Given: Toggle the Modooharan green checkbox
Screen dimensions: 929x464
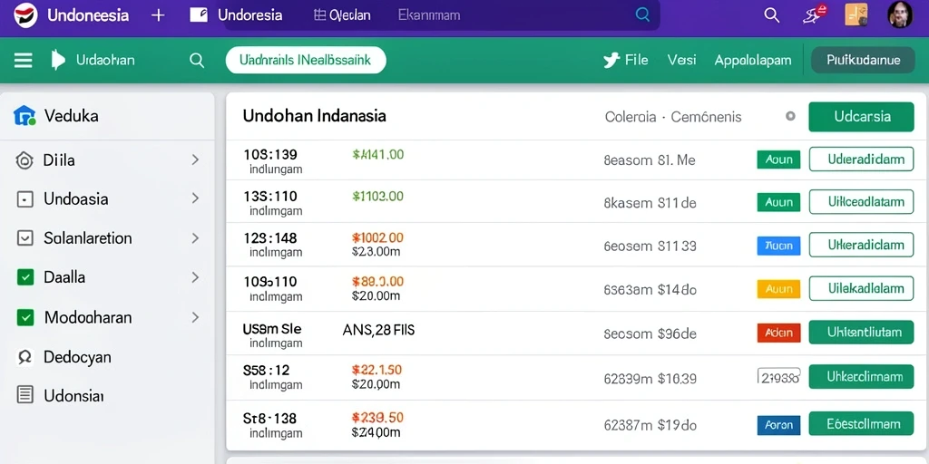Looking at the screenshot, I should (24, 318).
